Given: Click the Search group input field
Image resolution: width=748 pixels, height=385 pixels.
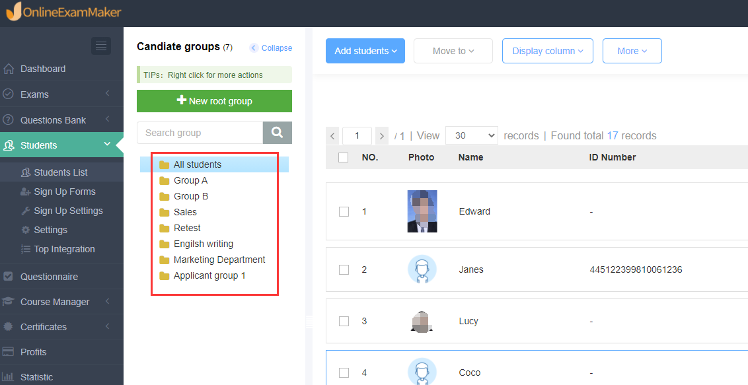Looking at the screenshot, I should pyautogui.click(x=200, y=133).
